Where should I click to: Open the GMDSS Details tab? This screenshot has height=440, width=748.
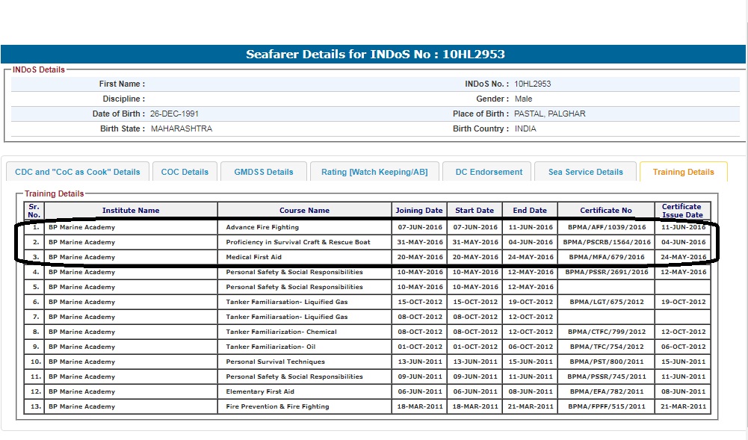pyautogui.click(x=264, y=172)
